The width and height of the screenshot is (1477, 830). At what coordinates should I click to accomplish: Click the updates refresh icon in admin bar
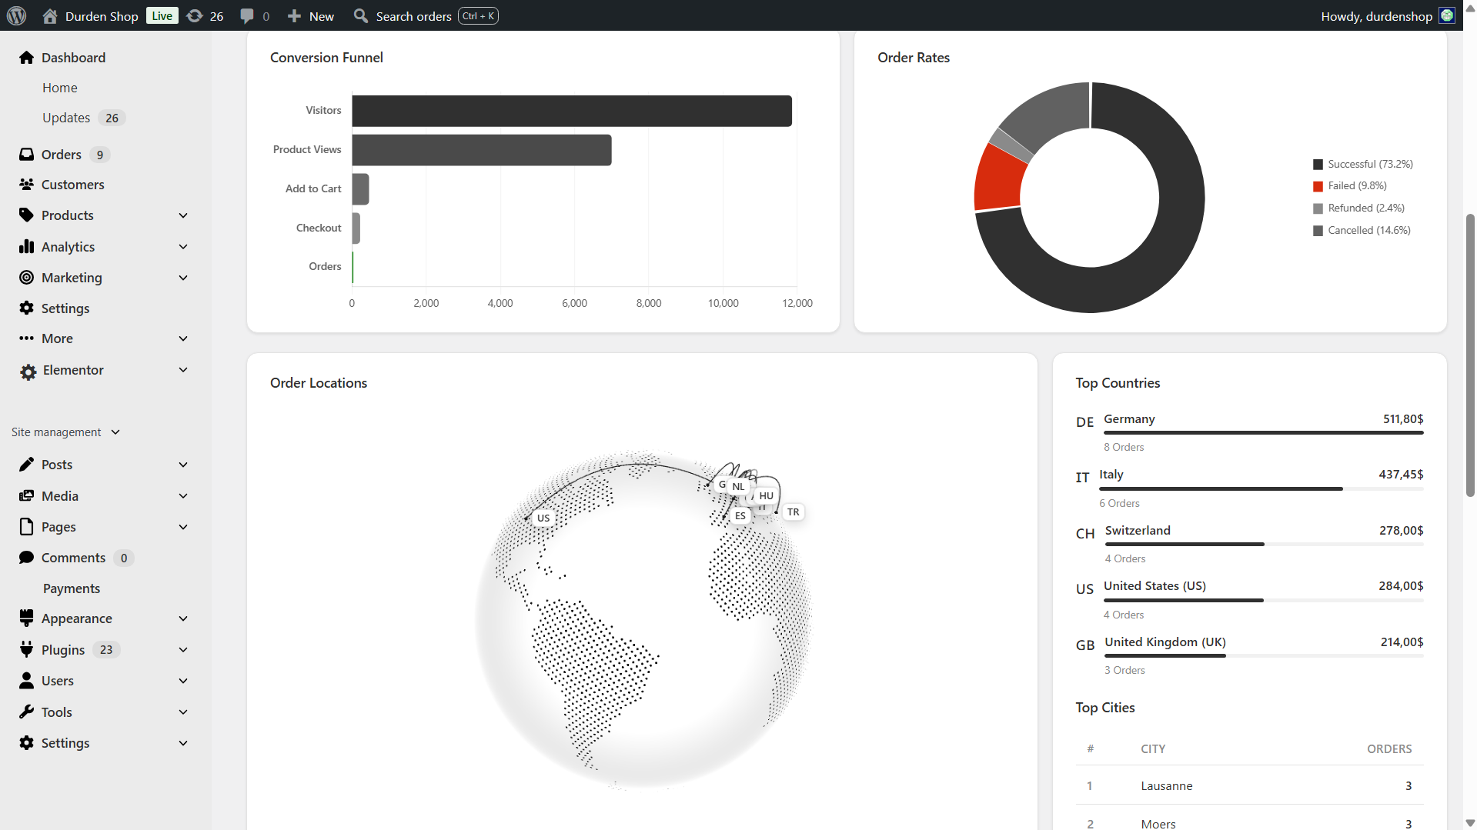195,16
